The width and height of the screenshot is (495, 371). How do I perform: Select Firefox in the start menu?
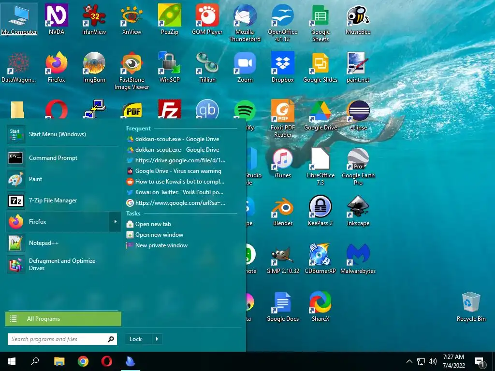pos(58,221)
